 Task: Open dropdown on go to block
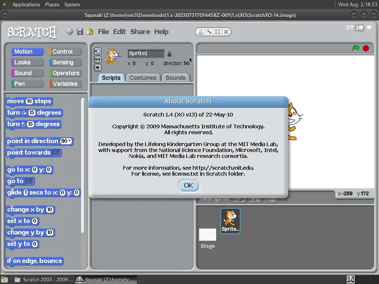(x=29, y=181)
